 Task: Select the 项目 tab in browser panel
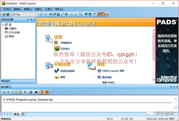(x=5, y=81)
